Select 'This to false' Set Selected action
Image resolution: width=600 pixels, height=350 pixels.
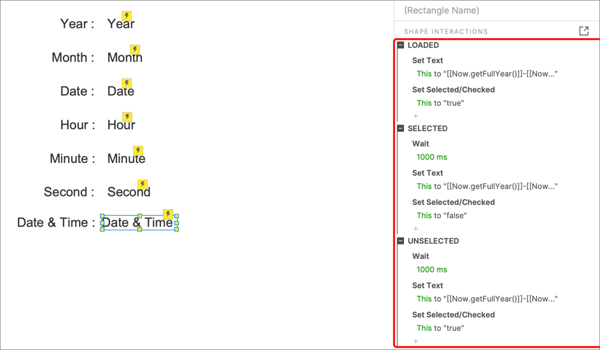(x=442, y=216)
